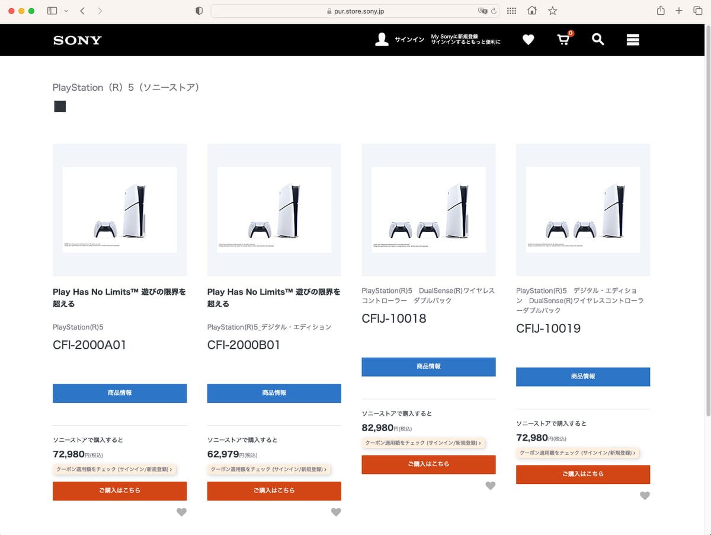Open the hamburger menu in Sony header

tap(633, 40)
